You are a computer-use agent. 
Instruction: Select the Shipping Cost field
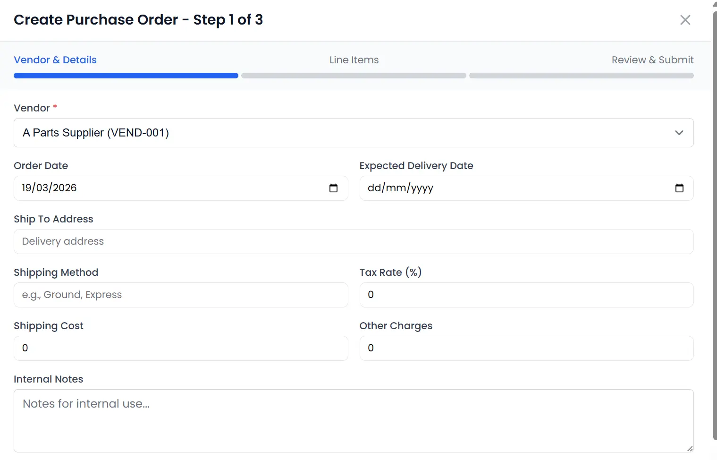[x=181, y=348]
